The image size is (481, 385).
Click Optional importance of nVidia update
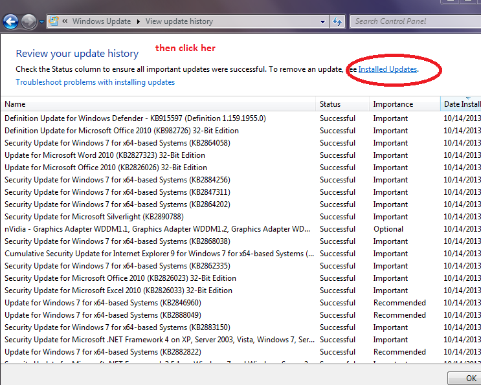point(388,229)
